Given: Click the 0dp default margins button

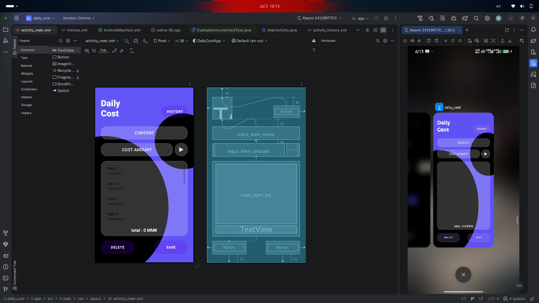Looking at the screenshot, I should tap(103, 50).
